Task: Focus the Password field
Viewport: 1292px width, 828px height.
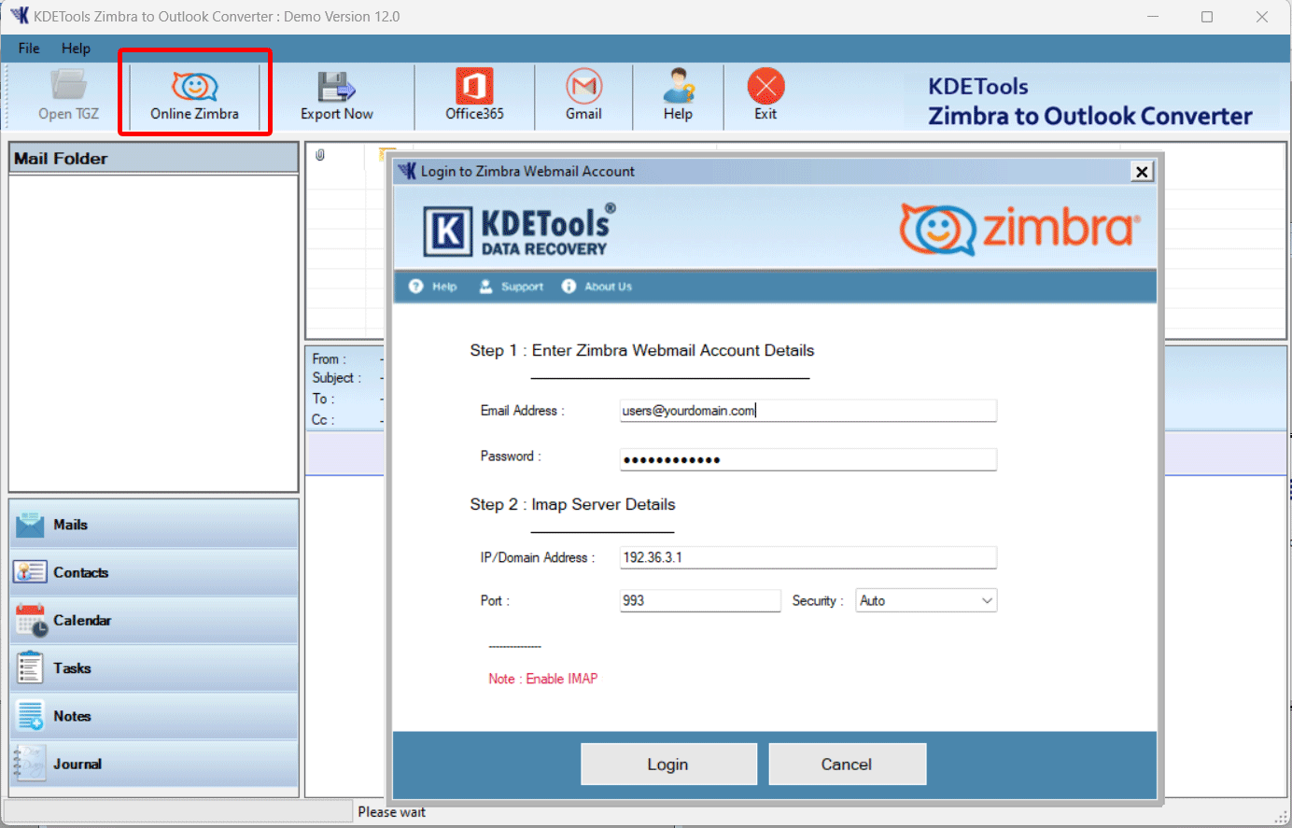Action: [x=807, y=459]
